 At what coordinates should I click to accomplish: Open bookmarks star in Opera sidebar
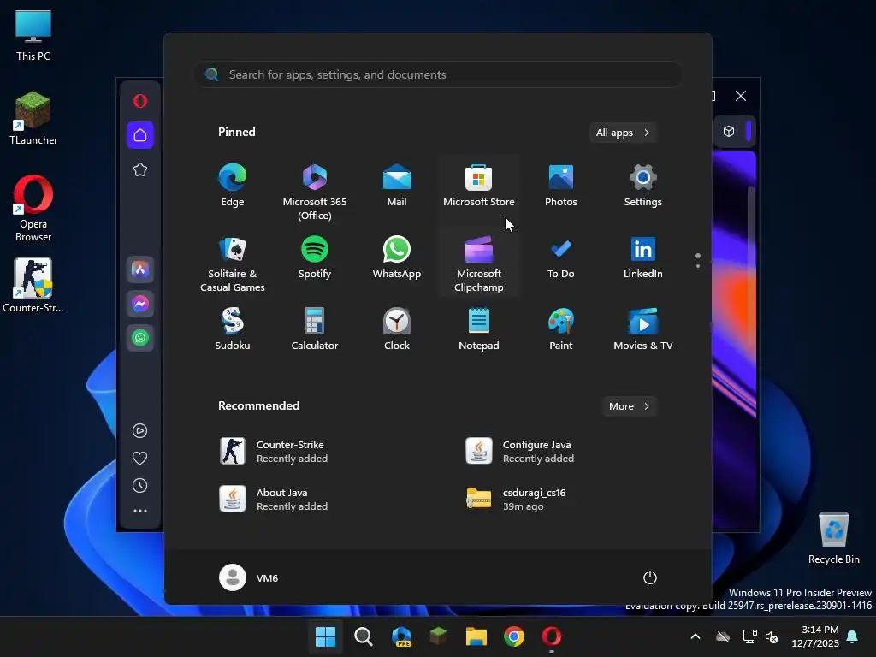click(x=140, y=169)
